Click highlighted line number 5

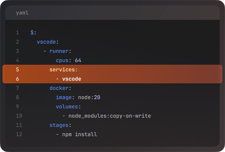click(17, 70)
